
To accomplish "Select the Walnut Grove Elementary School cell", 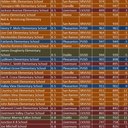I will (25, 68).
